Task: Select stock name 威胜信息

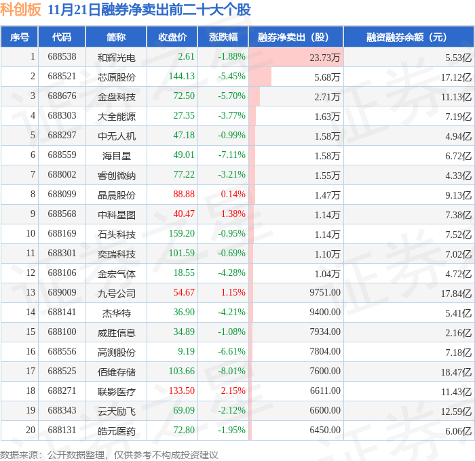Action: pyautogui.click(x=116, y=333)
